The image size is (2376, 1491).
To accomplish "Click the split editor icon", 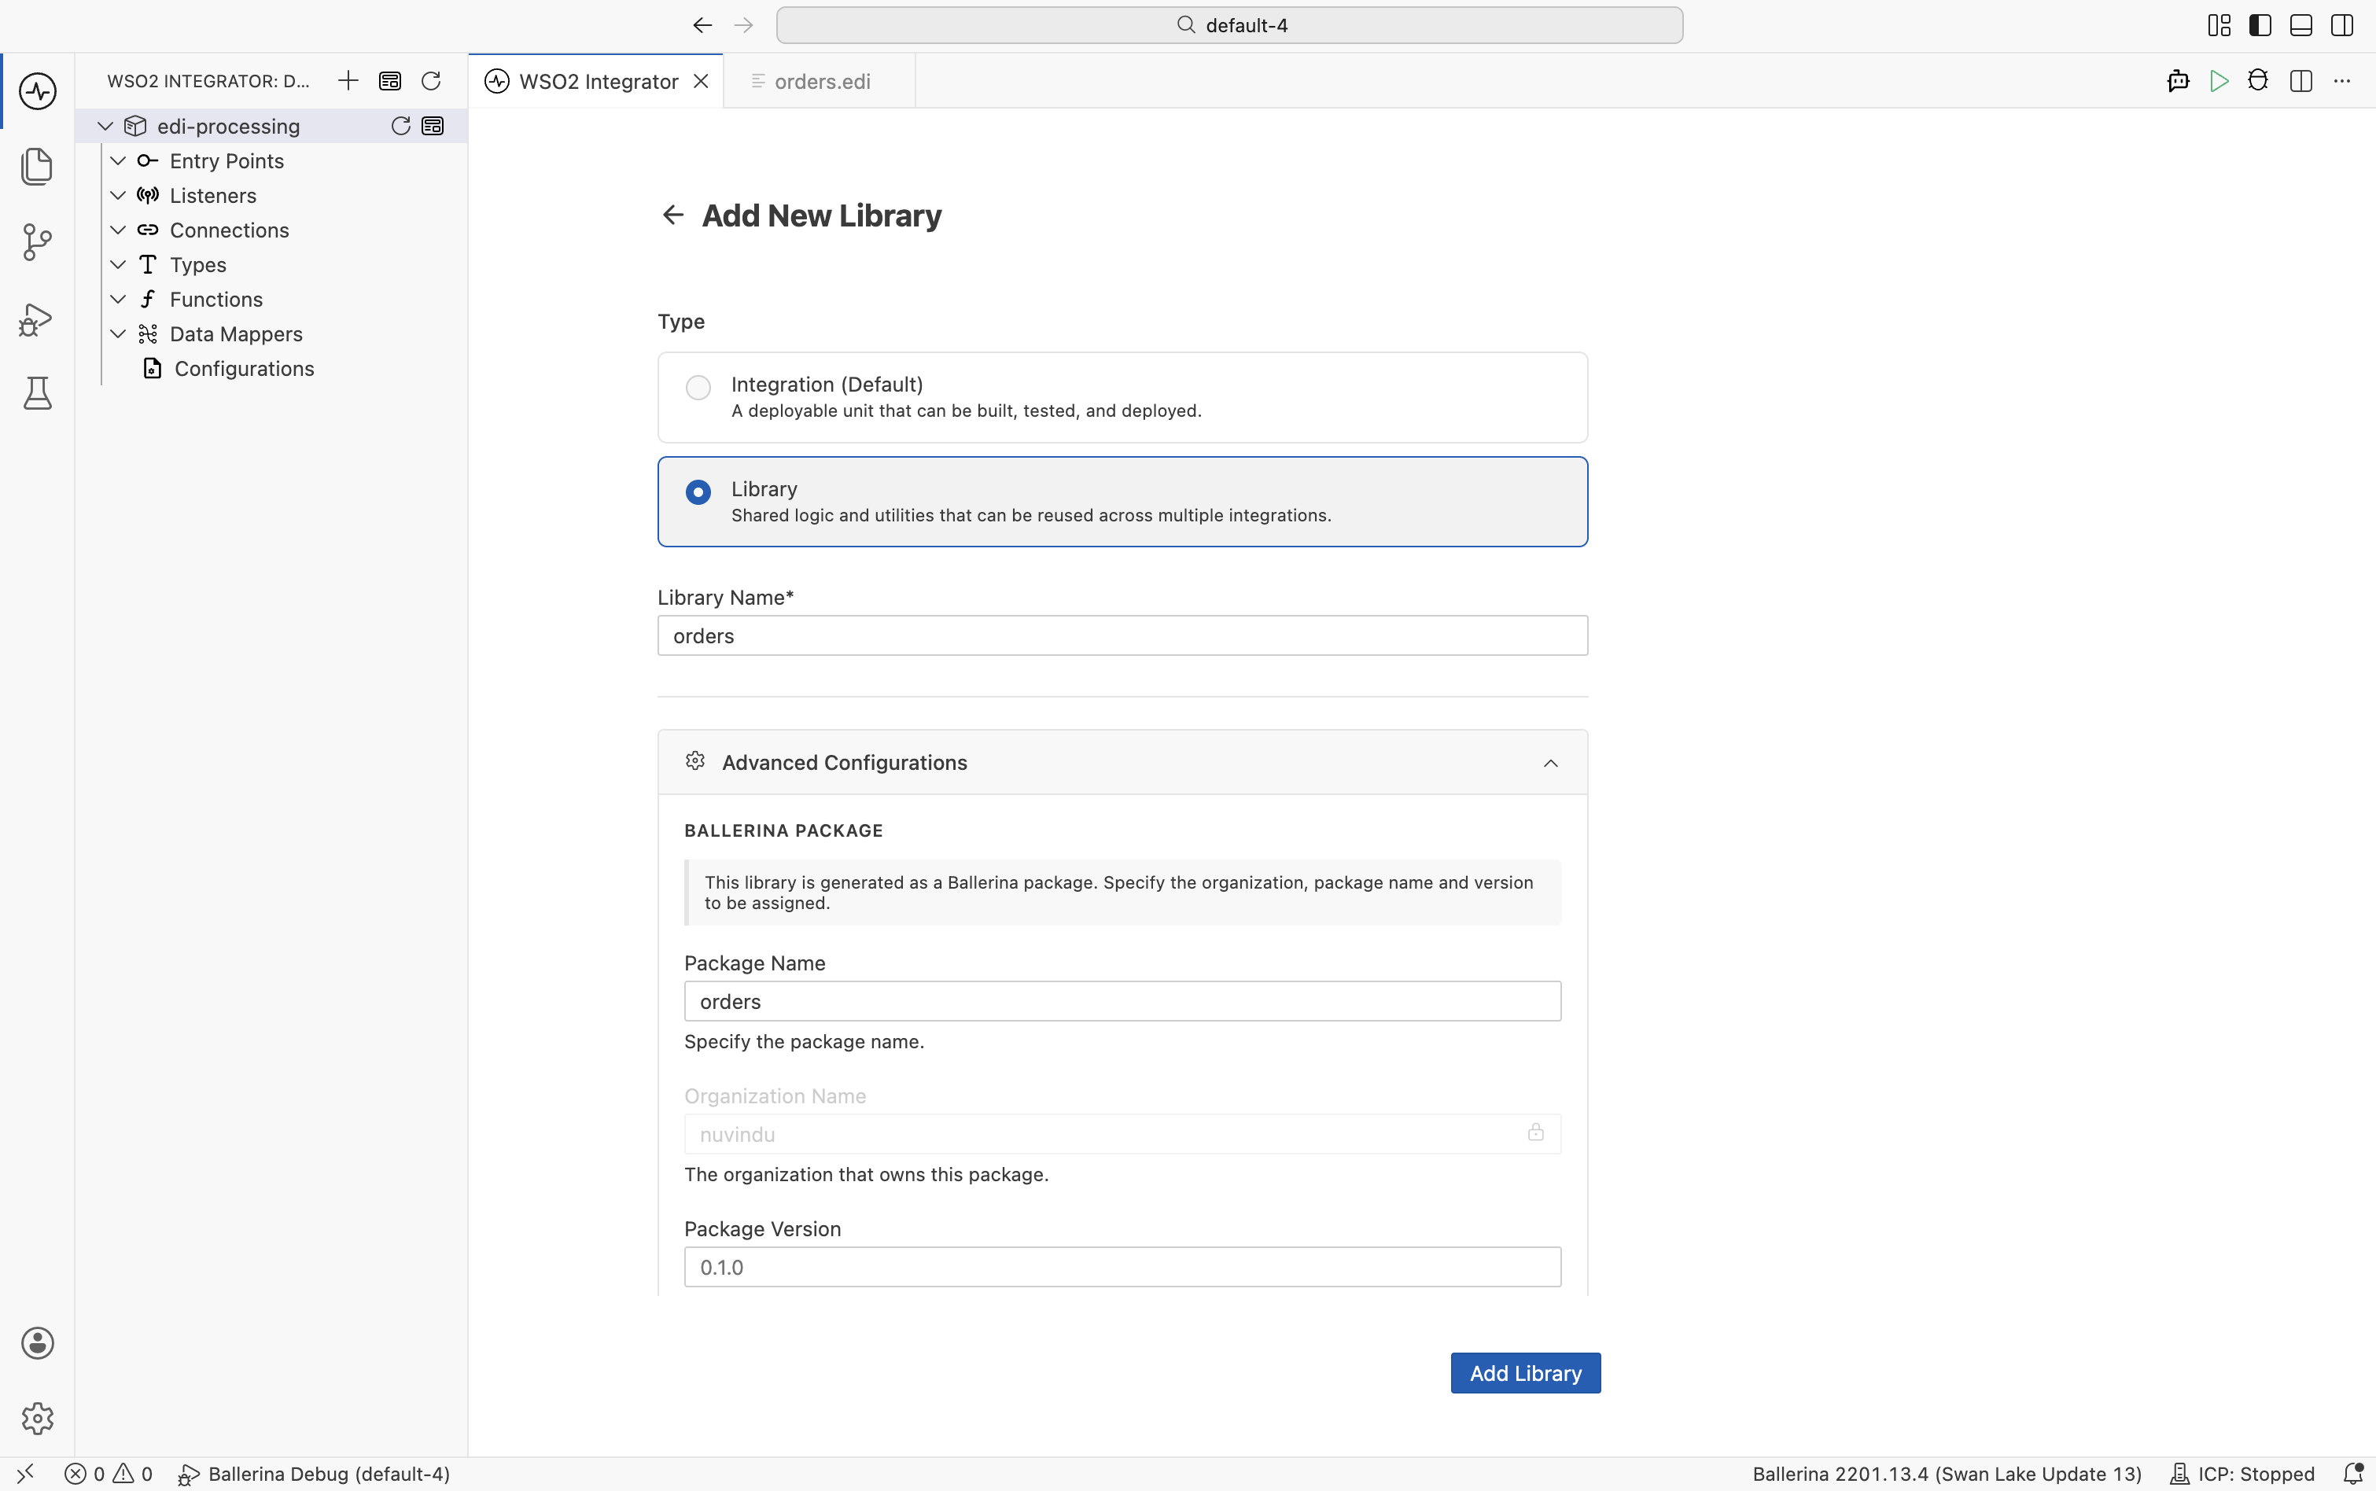I will 2301,81.
